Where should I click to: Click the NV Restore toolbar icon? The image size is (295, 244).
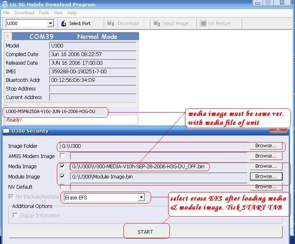point(203,23)
